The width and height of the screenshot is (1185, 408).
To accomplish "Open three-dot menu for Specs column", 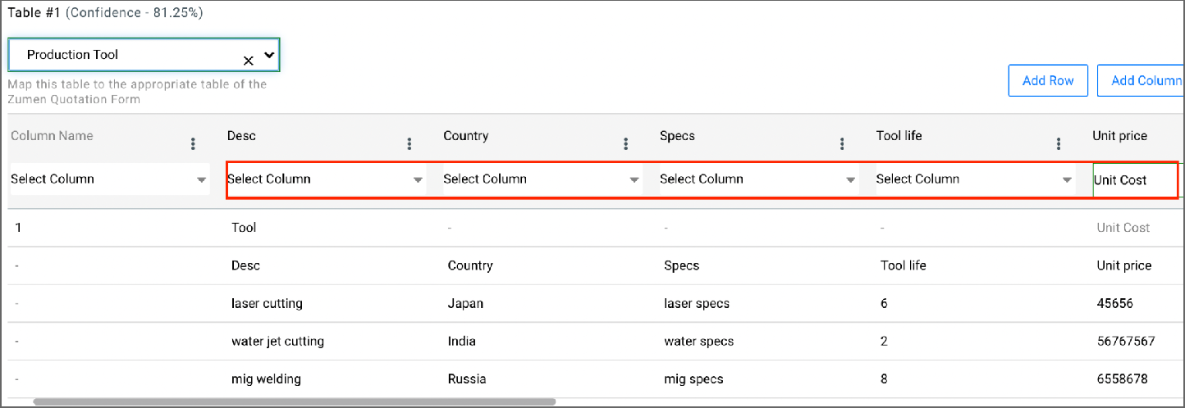I will pos(842,144).
